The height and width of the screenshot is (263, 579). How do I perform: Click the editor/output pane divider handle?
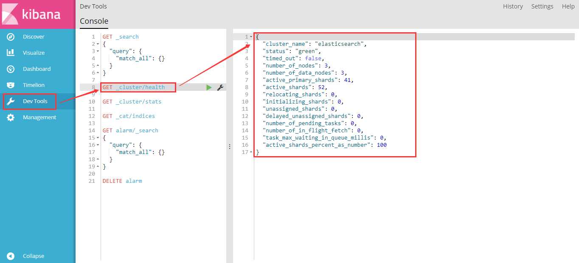pyautogui.click(x=230, y=146)
